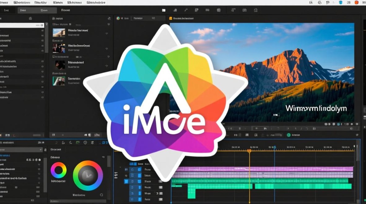The image size is (366, 204).
Task: Expand the options arrow above the small color wheel
Action: tap(103, 157)
